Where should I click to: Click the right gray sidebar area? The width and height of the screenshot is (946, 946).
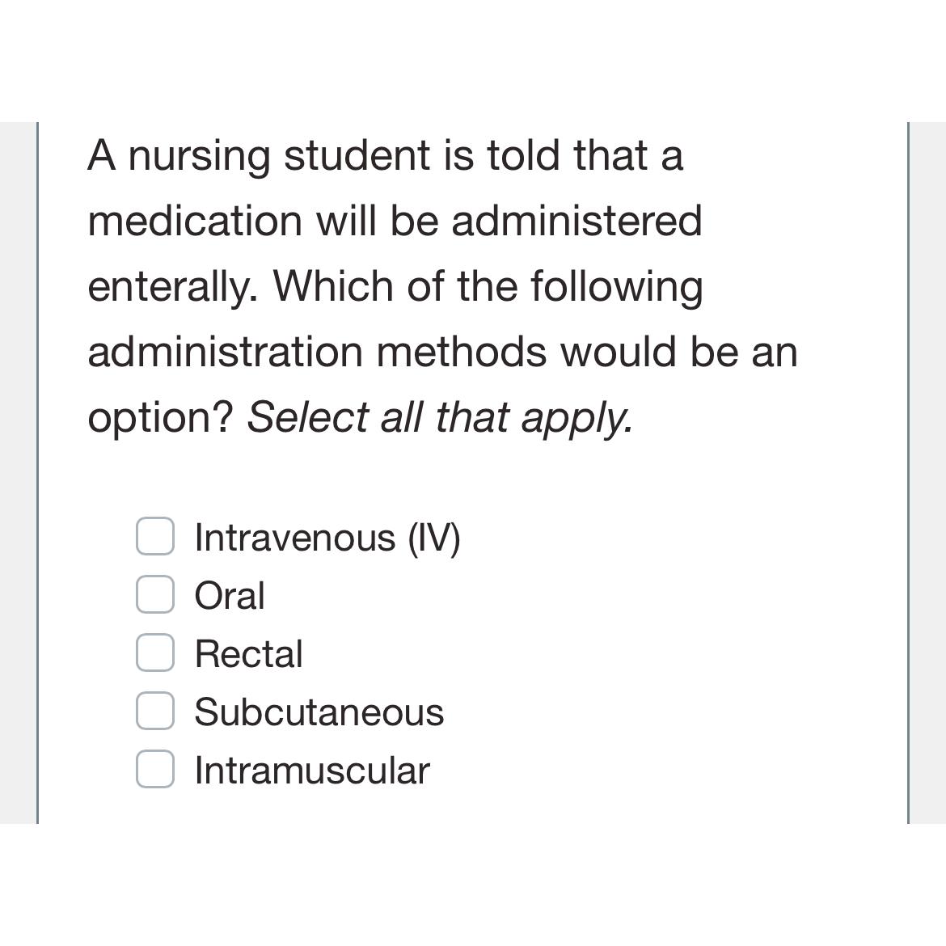(x=930, y=469)
